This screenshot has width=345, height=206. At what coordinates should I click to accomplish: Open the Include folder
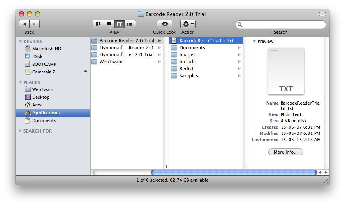coord(206,62)
